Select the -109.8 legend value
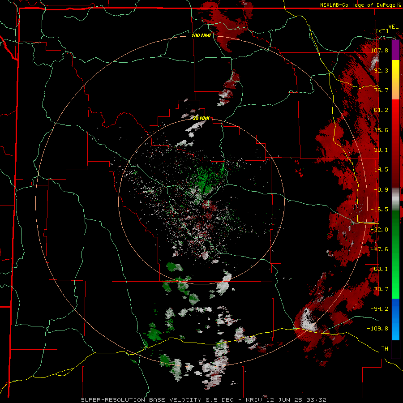 point(377,329)
